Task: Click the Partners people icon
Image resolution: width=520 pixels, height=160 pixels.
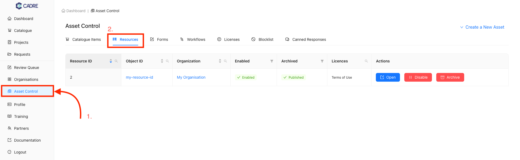Action: click(x=9, y=128)
